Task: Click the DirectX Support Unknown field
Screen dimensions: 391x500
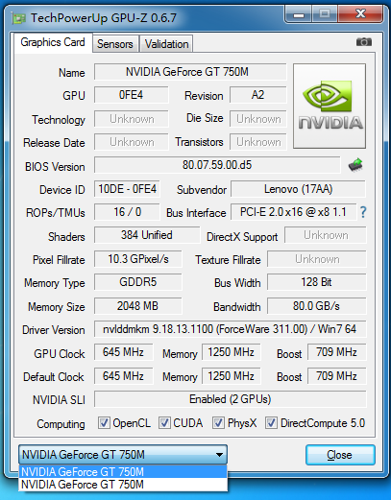Action: pos(326,235)
